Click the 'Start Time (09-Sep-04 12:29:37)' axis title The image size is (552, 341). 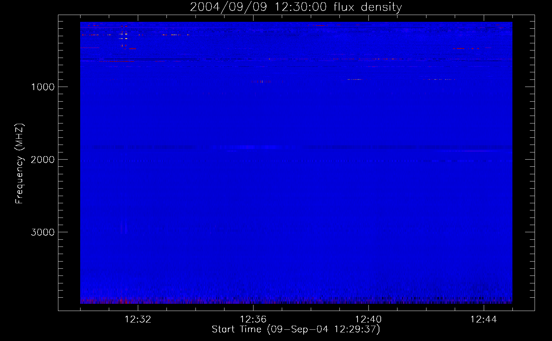(x=296, y=329)
